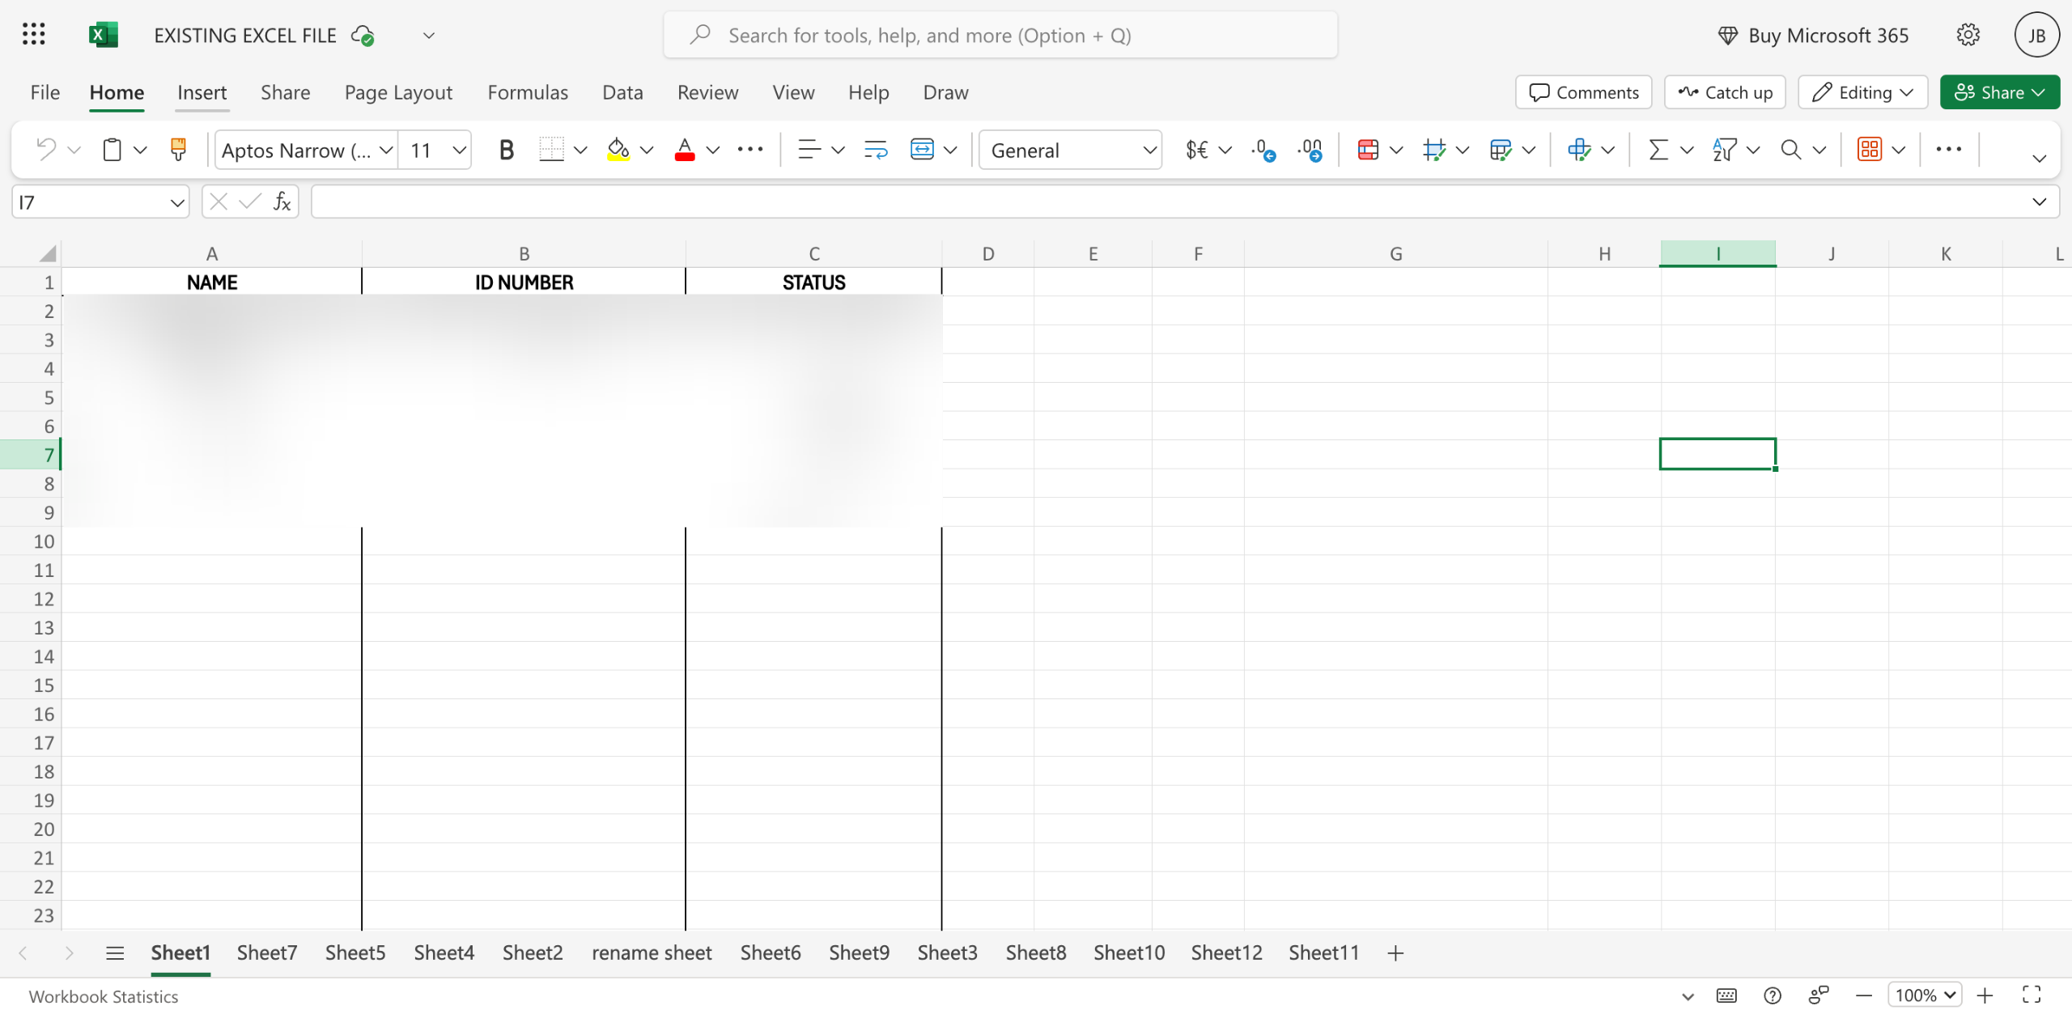
Task: Click the yellow fill color button
Action: (618, 150)
